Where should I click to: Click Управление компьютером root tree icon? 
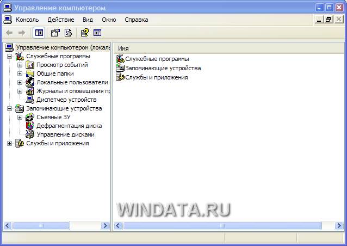(9, 47)
